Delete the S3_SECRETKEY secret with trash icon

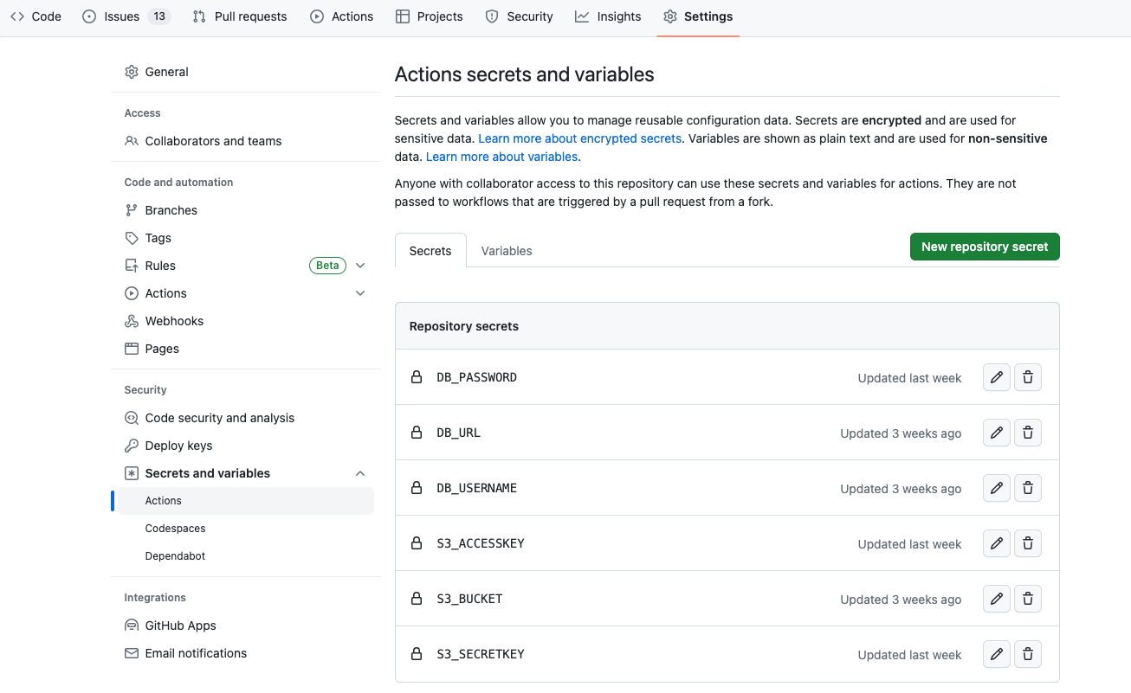1028,654
